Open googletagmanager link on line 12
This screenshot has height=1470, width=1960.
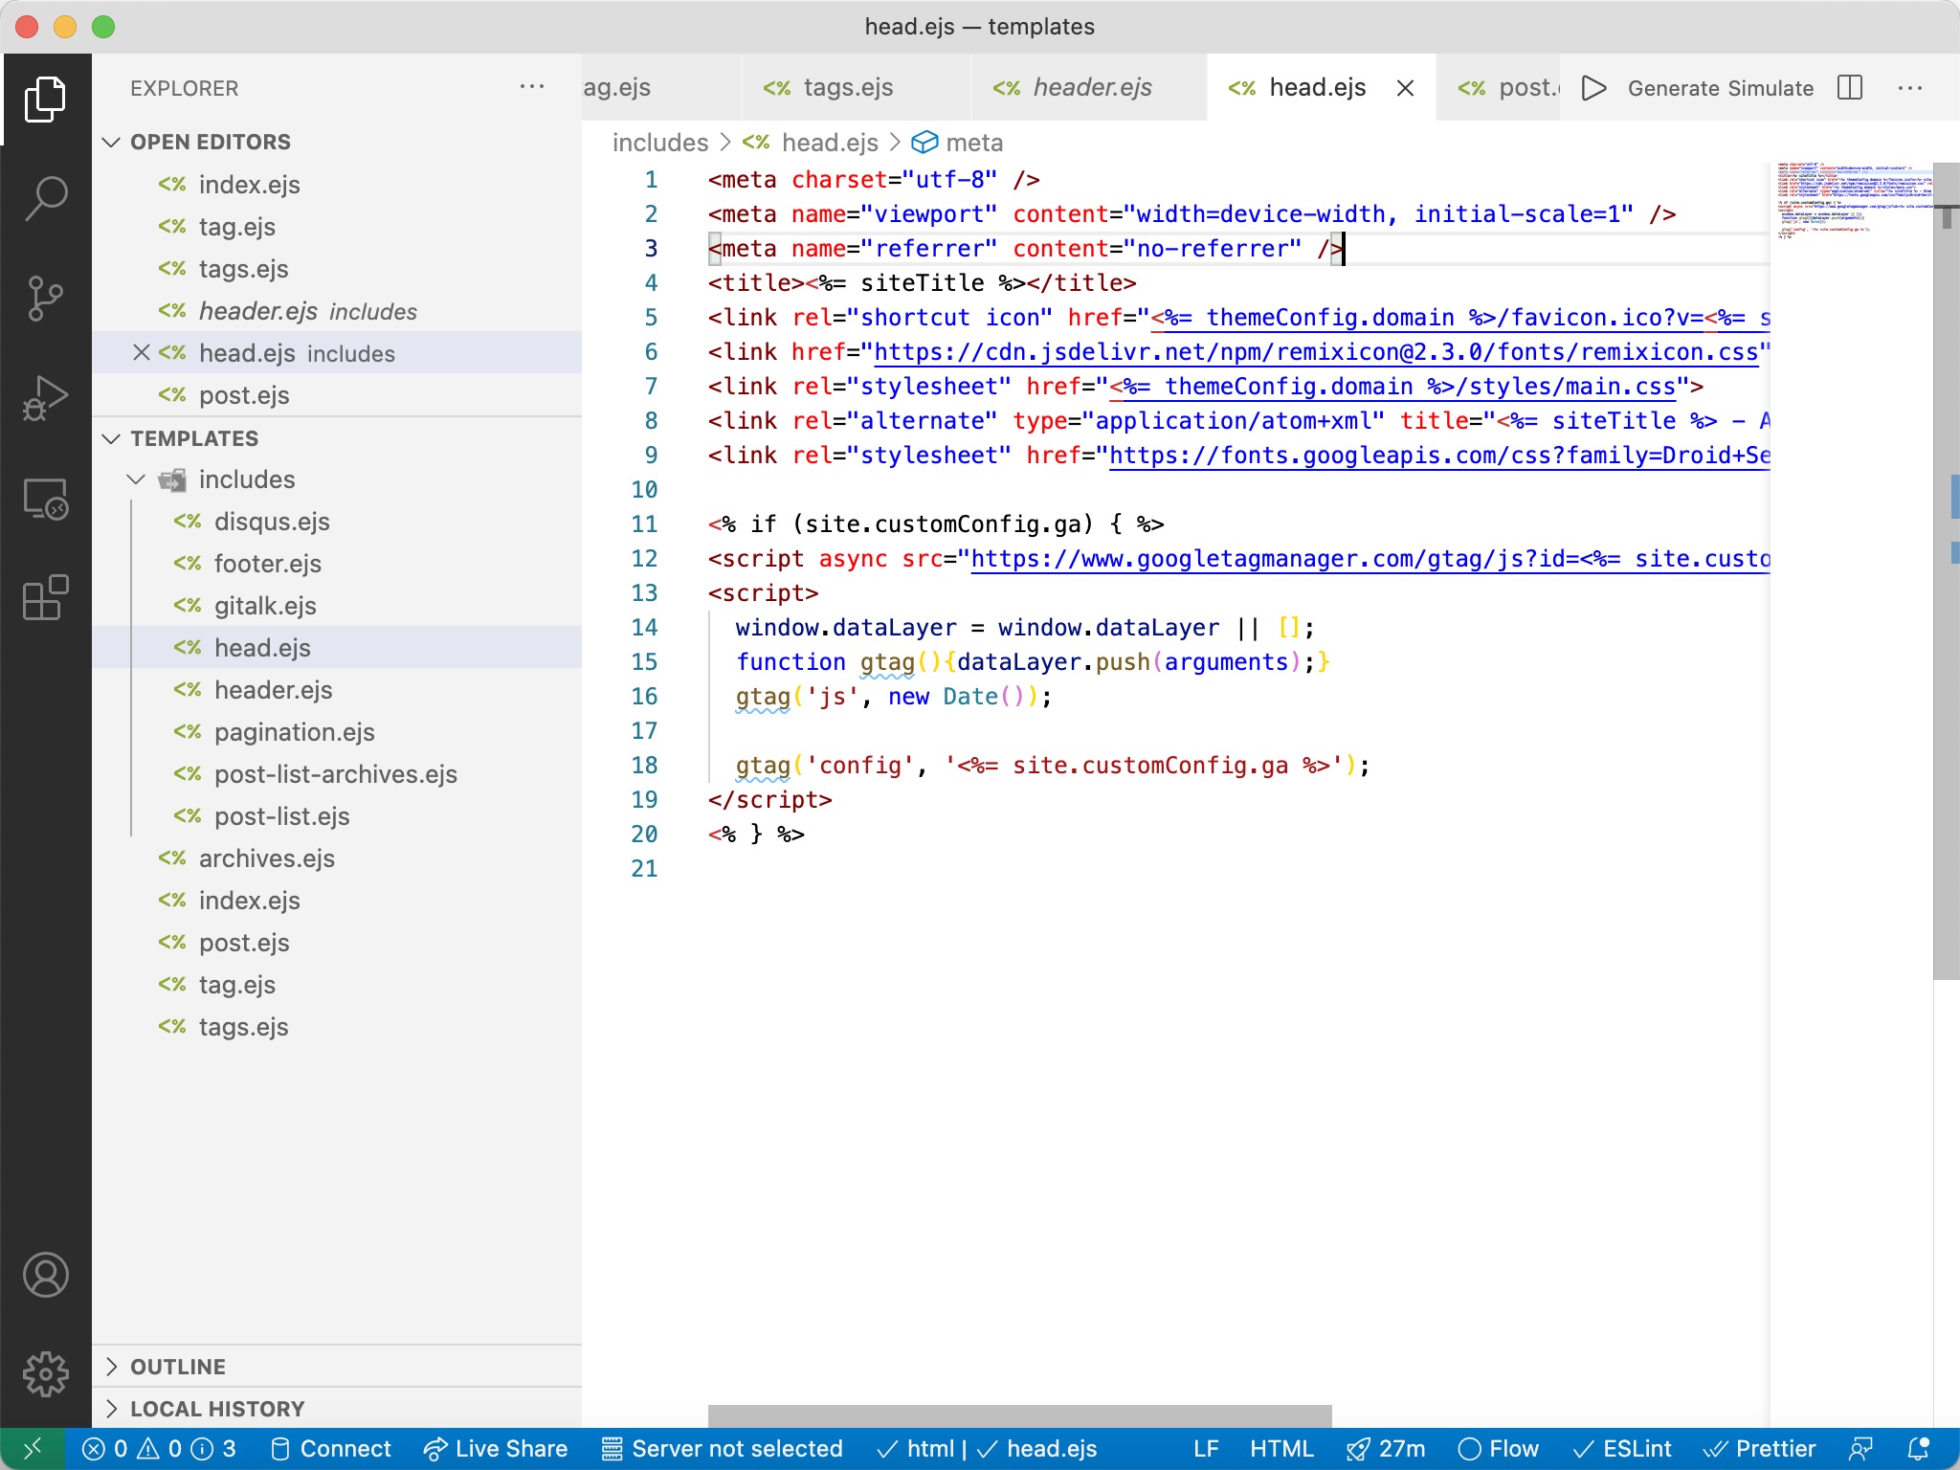click(1370, 559)
